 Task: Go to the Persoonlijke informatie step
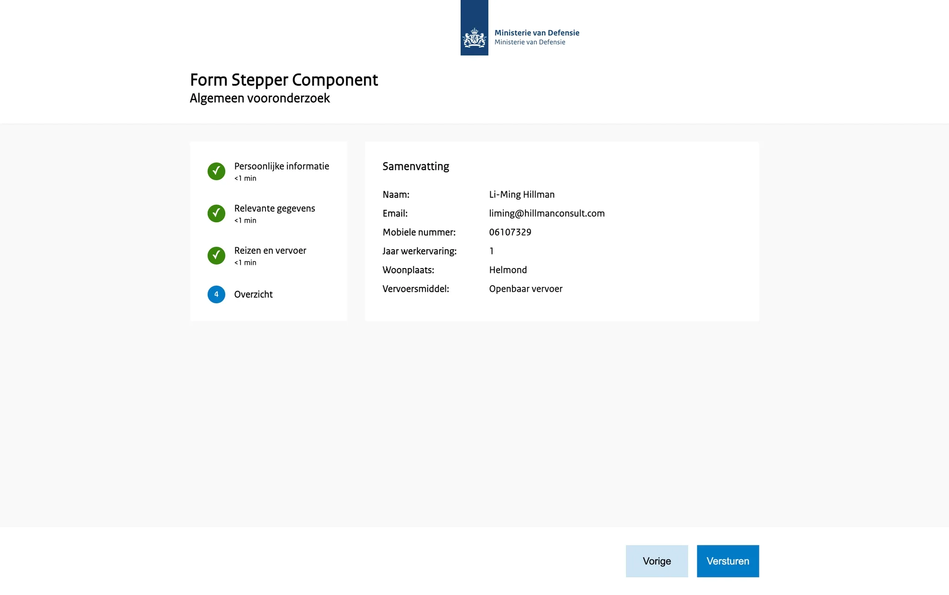point(282,166)
